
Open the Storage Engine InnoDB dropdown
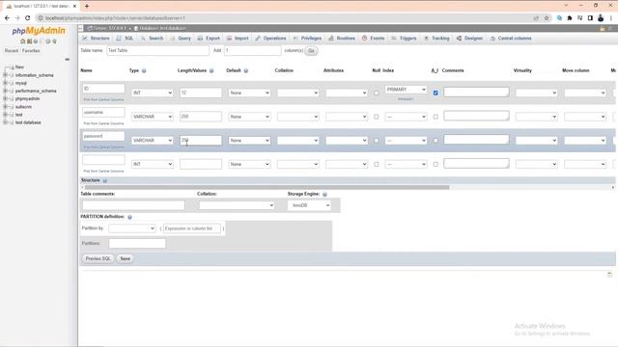(x=309, y=205)
